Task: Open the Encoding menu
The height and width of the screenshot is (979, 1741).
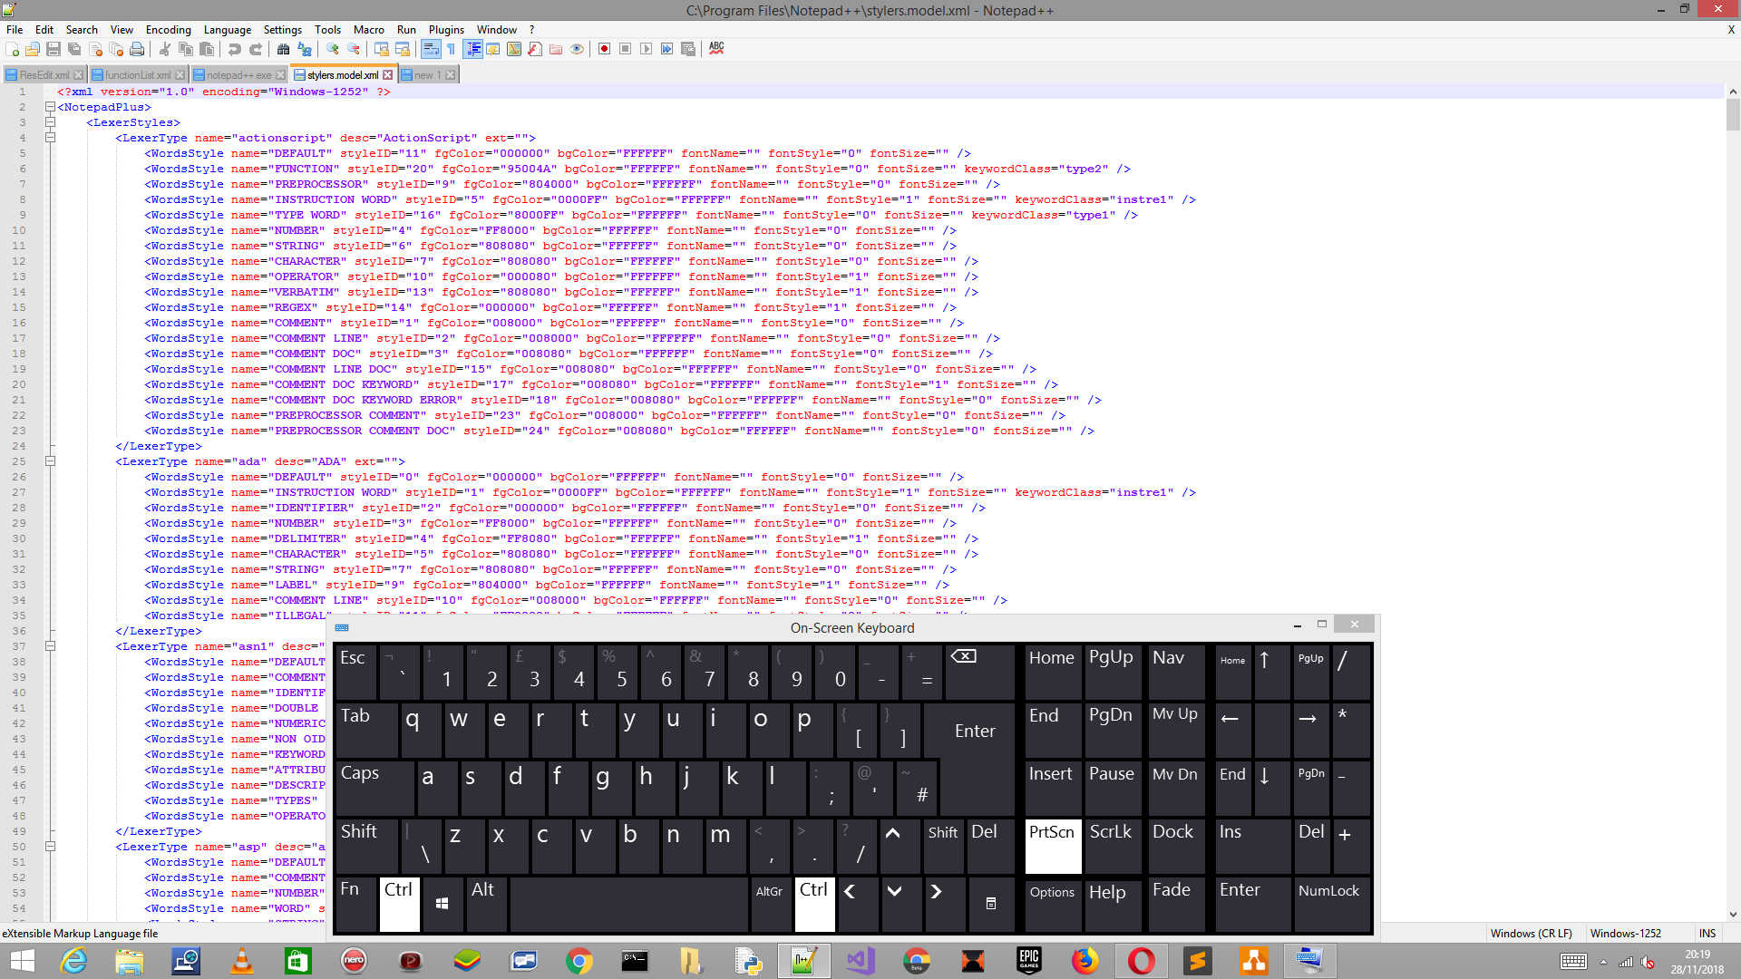Action: pyautogui.click(x=168, y=30)
